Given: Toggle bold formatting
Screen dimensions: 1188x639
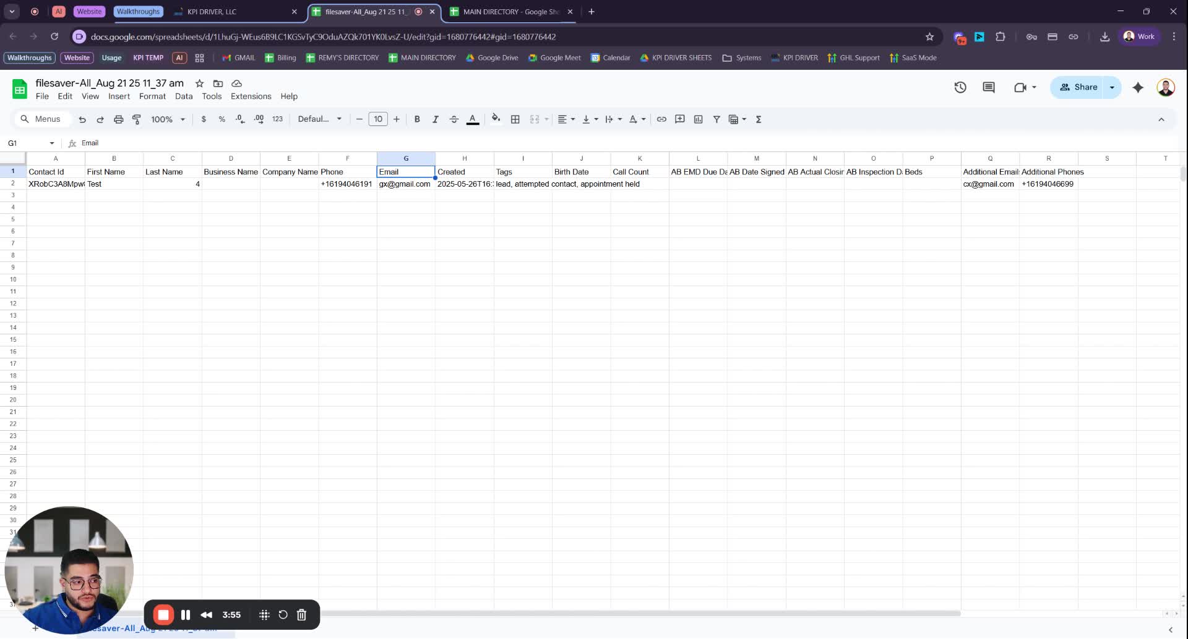Looking at the screenshot, I should (417, 119).
